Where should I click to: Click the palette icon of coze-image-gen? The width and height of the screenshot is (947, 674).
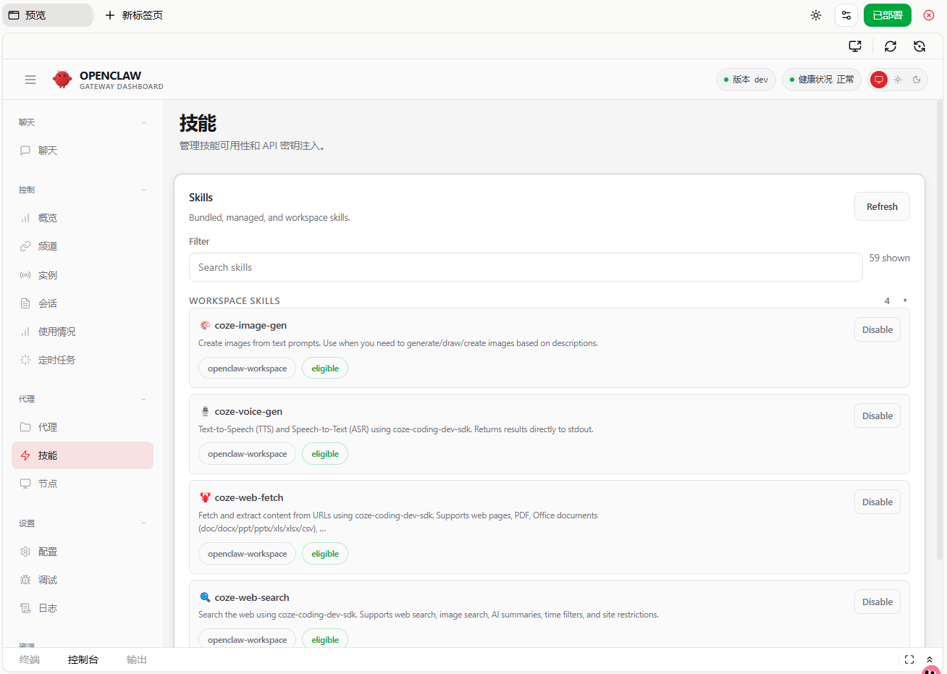point(205,326)
